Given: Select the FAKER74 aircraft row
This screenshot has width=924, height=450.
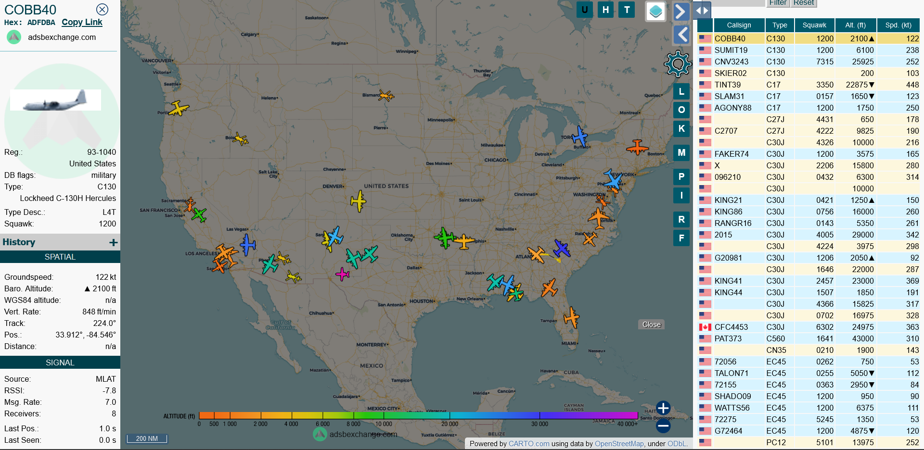Looking at the screenshot, I should tap(808, 154).
